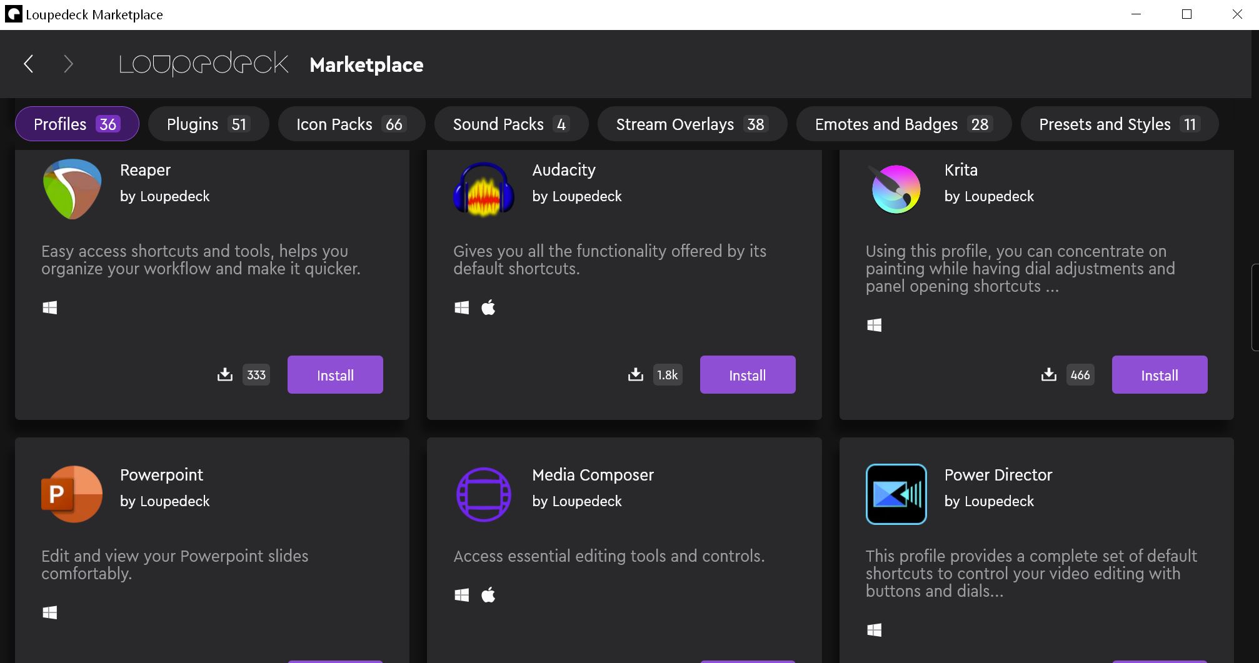Image resolution: width=1259 pixels, height=663 pixels.
Task: Open the Powerpoint profile icon
Action: coord(71,494)
